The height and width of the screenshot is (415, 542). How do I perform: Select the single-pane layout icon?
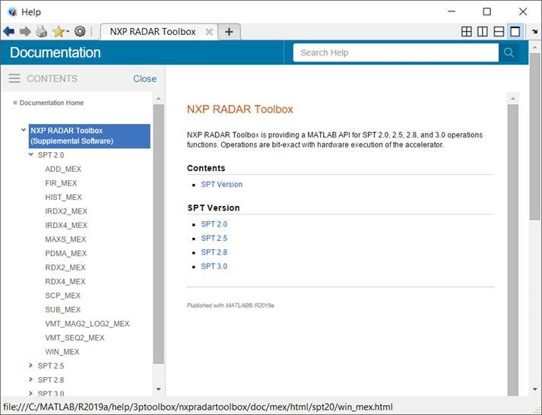(x=515, y=32)
